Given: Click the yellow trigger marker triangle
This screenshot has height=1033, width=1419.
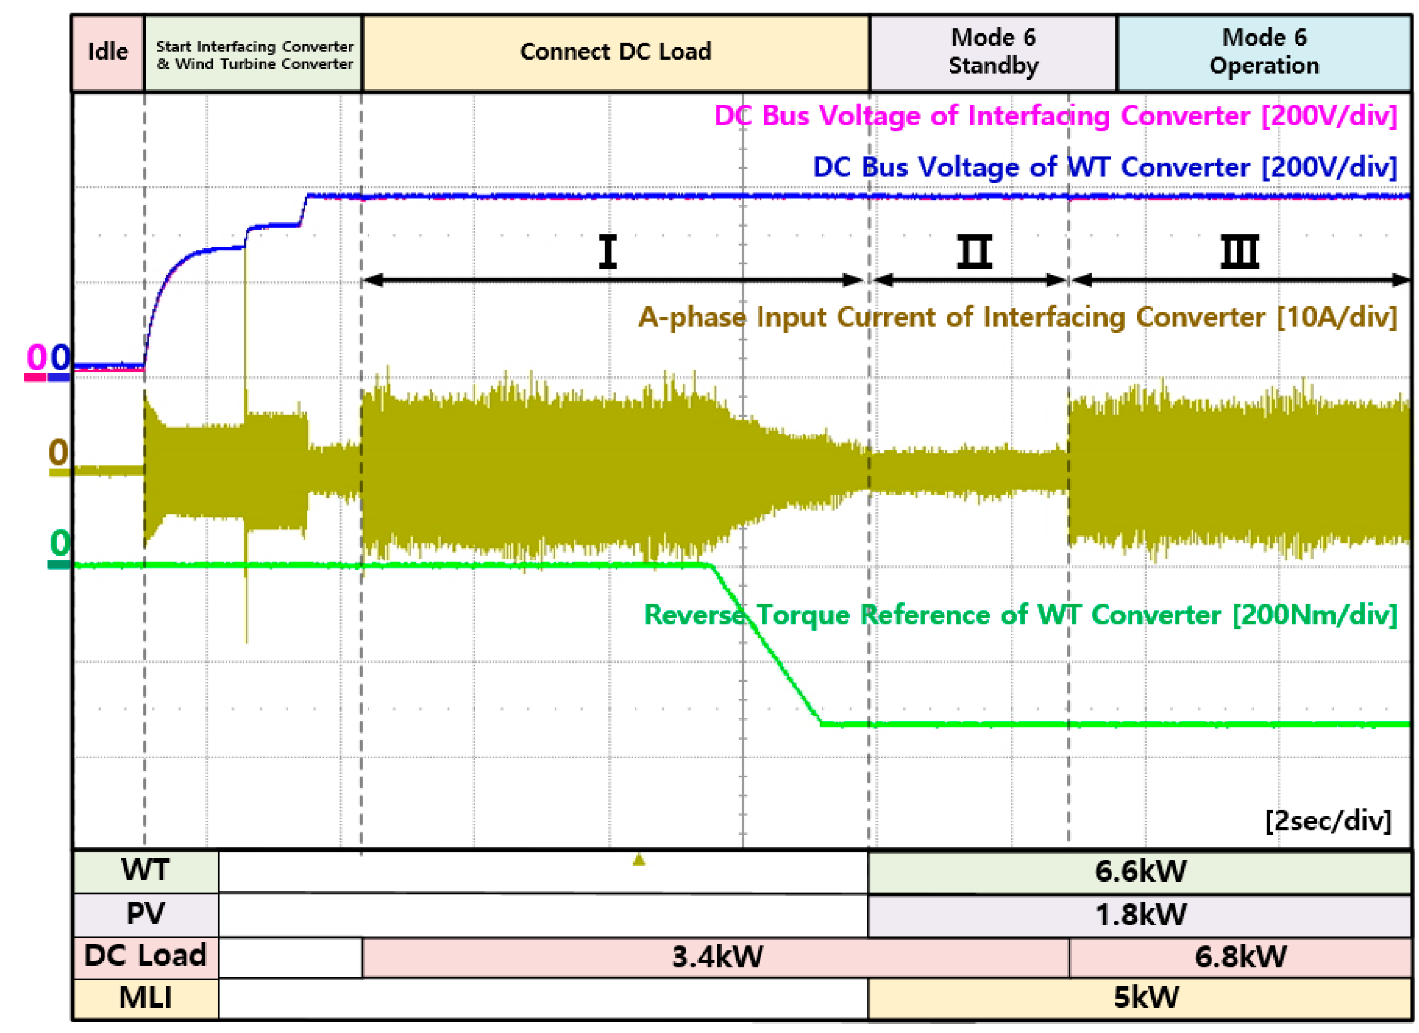Looking at the screenshot, I should (x=638, y=860).
